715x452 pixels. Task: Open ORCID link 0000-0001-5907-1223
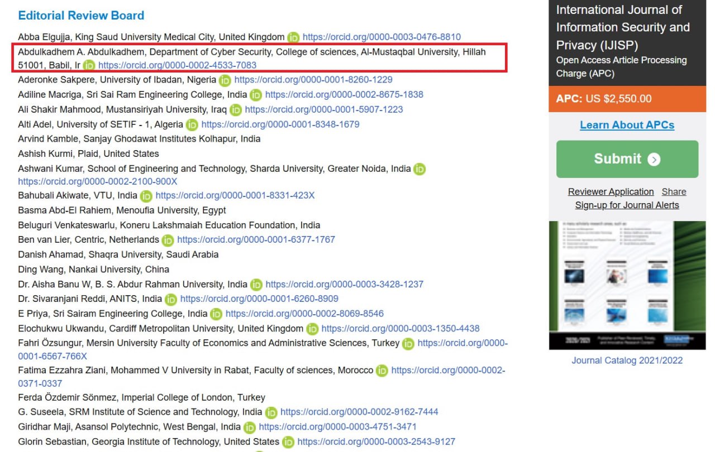coord(324,109)
